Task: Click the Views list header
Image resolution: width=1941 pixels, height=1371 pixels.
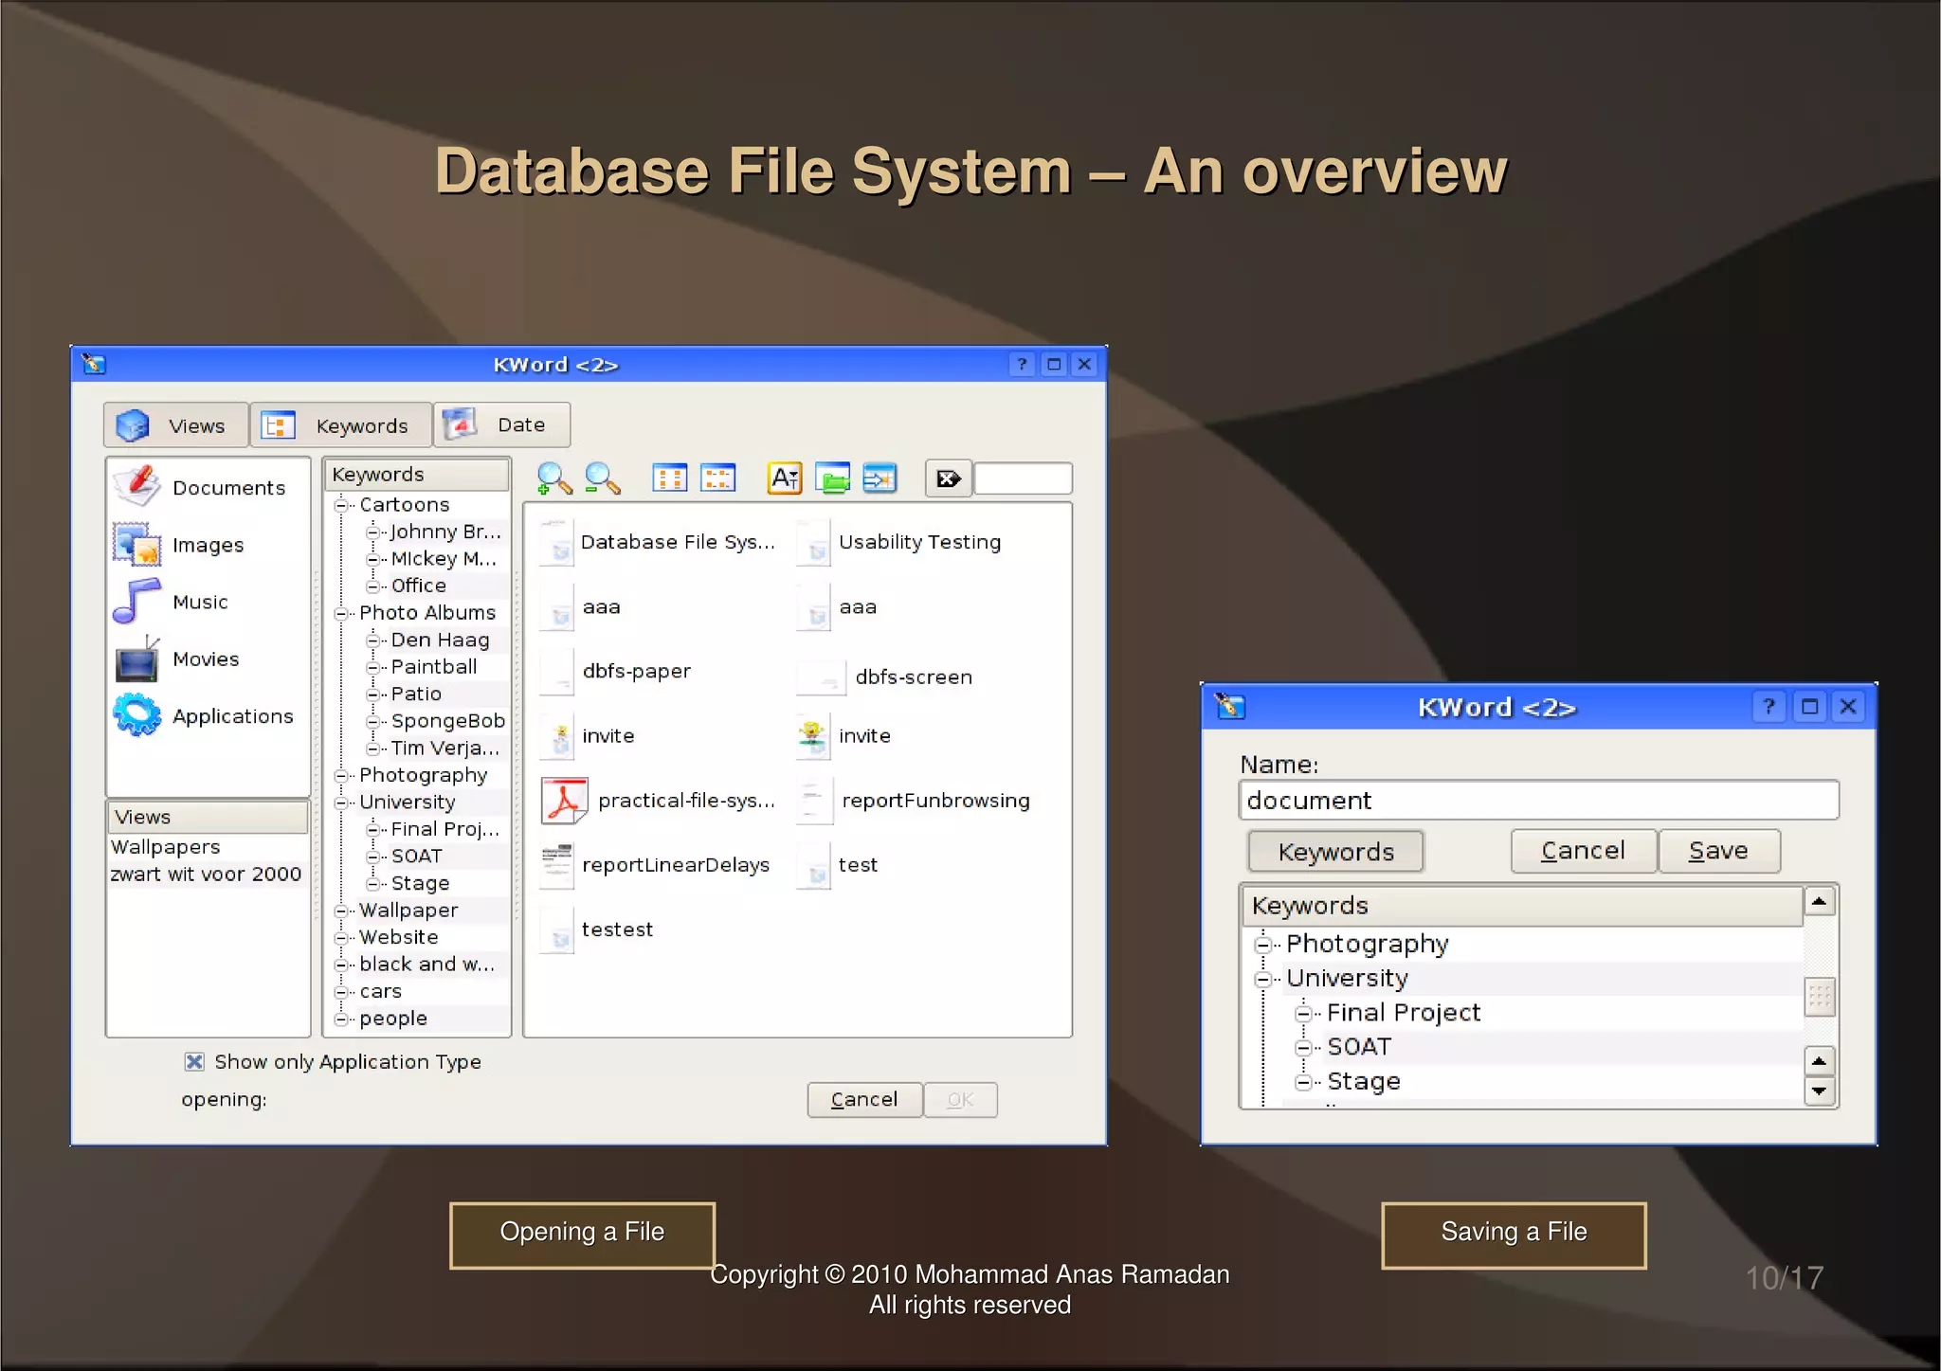Action: point(209,817)
